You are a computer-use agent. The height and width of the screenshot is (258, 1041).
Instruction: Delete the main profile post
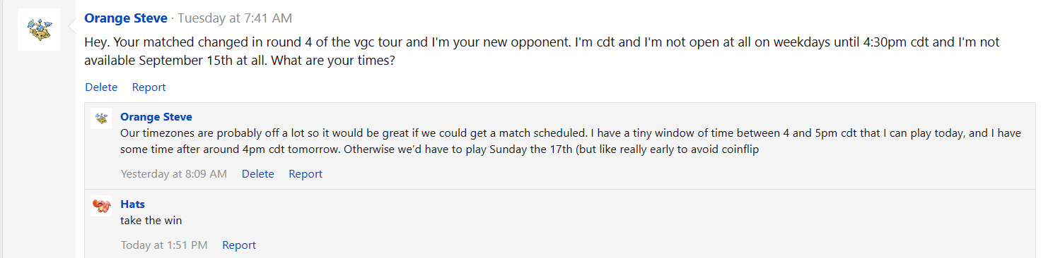(x=101, y=87)
